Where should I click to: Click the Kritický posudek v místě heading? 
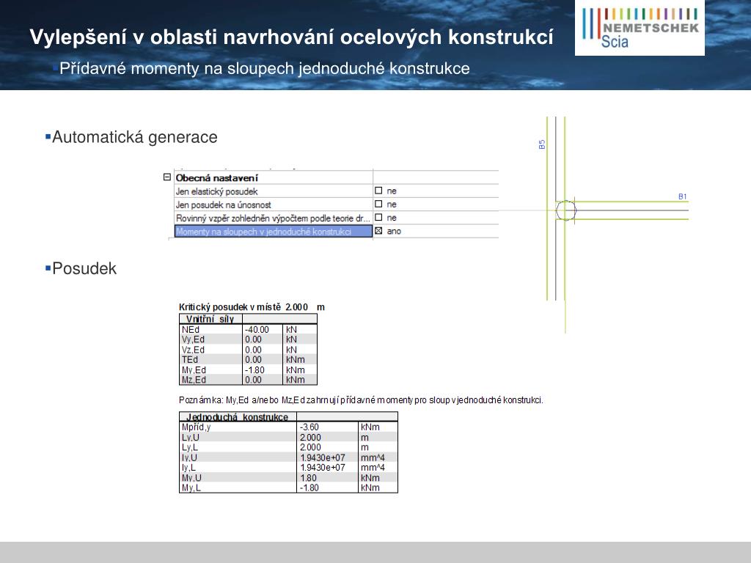tap(252, 307)
